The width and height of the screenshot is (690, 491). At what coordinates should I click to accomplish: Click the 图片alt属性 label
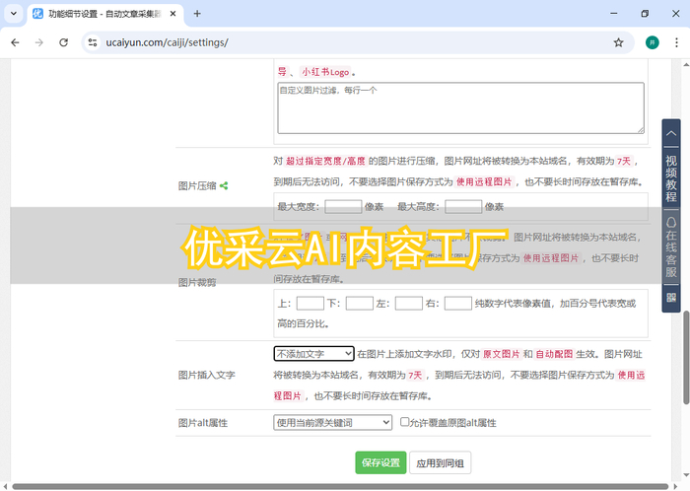203,423
